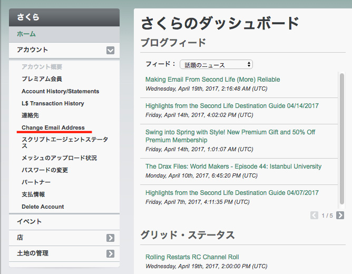This screenshot has height=274, width=352.
Task: Click date Friday, April 14th, 2017, 4:02:02 PM
Action: 199,115
